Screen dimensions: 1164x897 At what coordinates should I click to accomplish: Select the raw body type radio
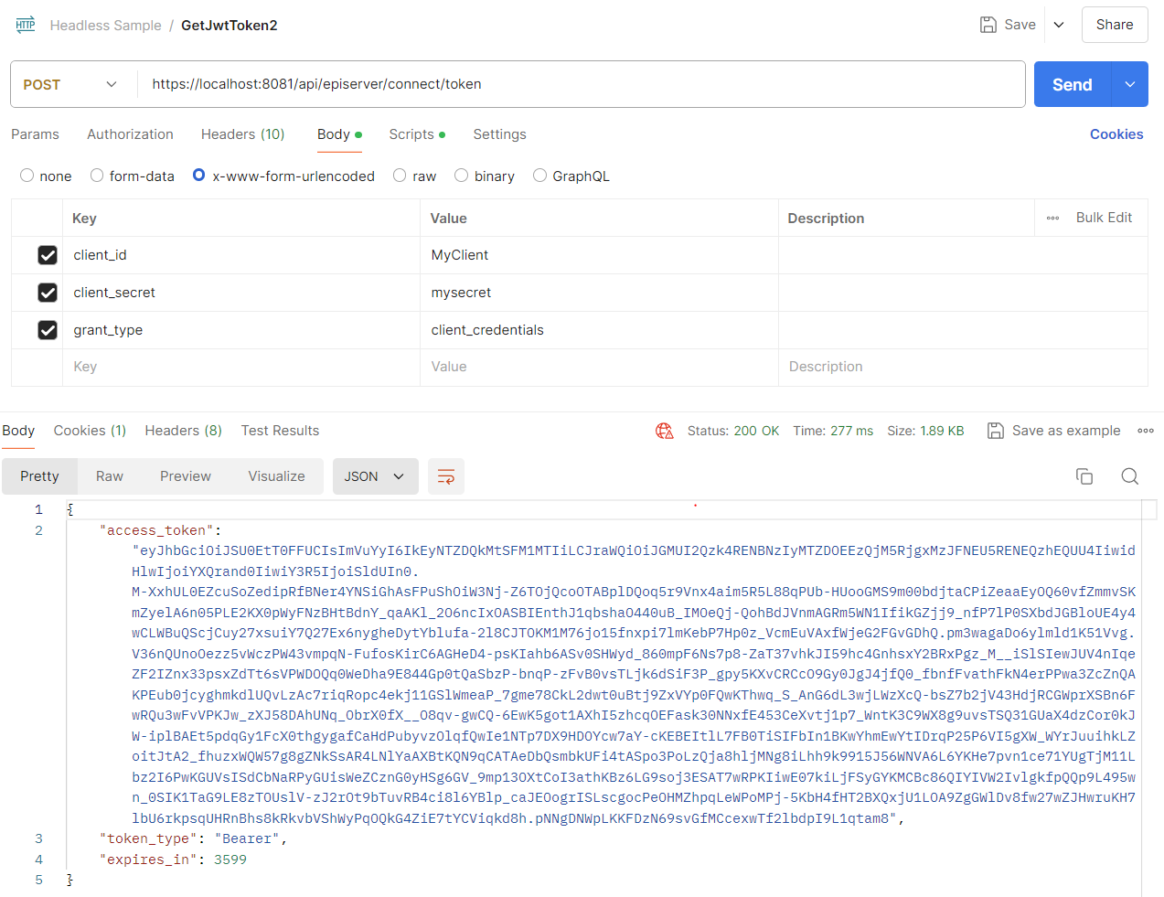click(x=400, y=176)
